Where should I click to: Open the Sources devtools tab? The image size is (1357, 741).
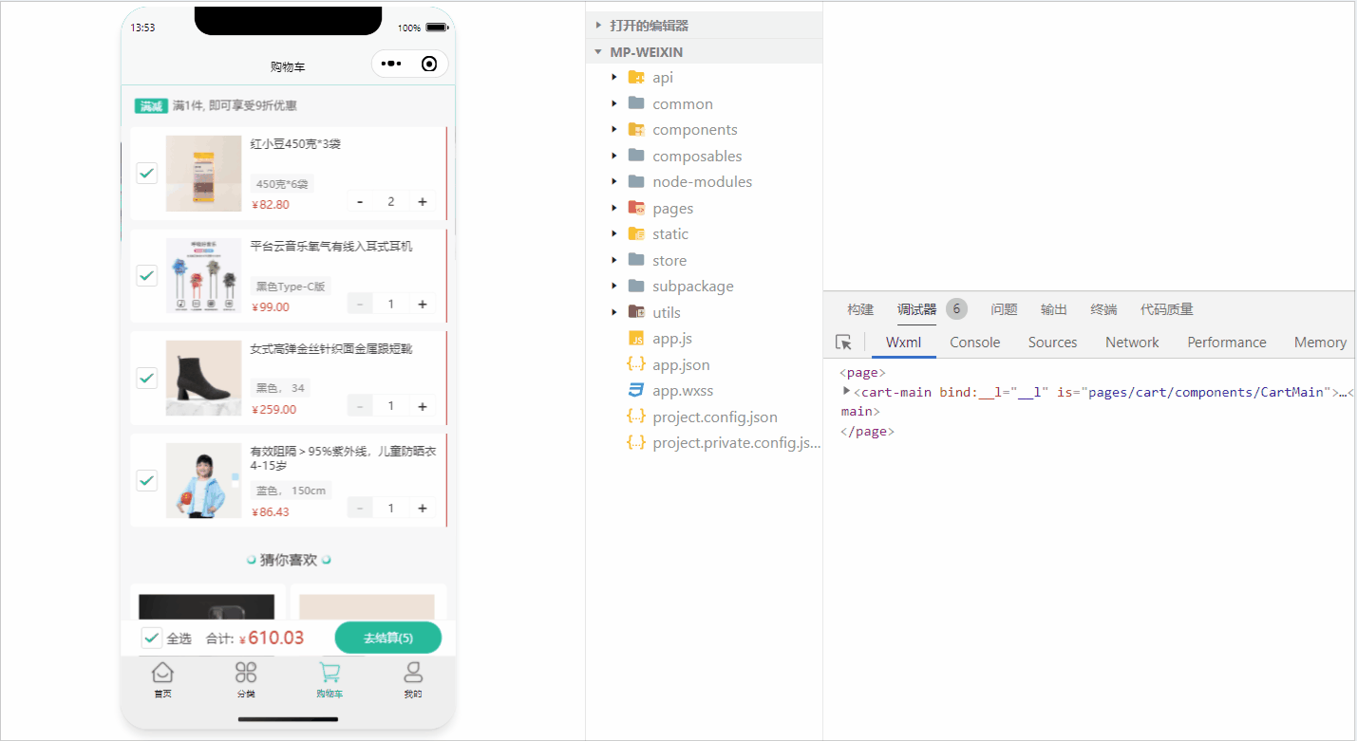click(x=1052, y=343)
